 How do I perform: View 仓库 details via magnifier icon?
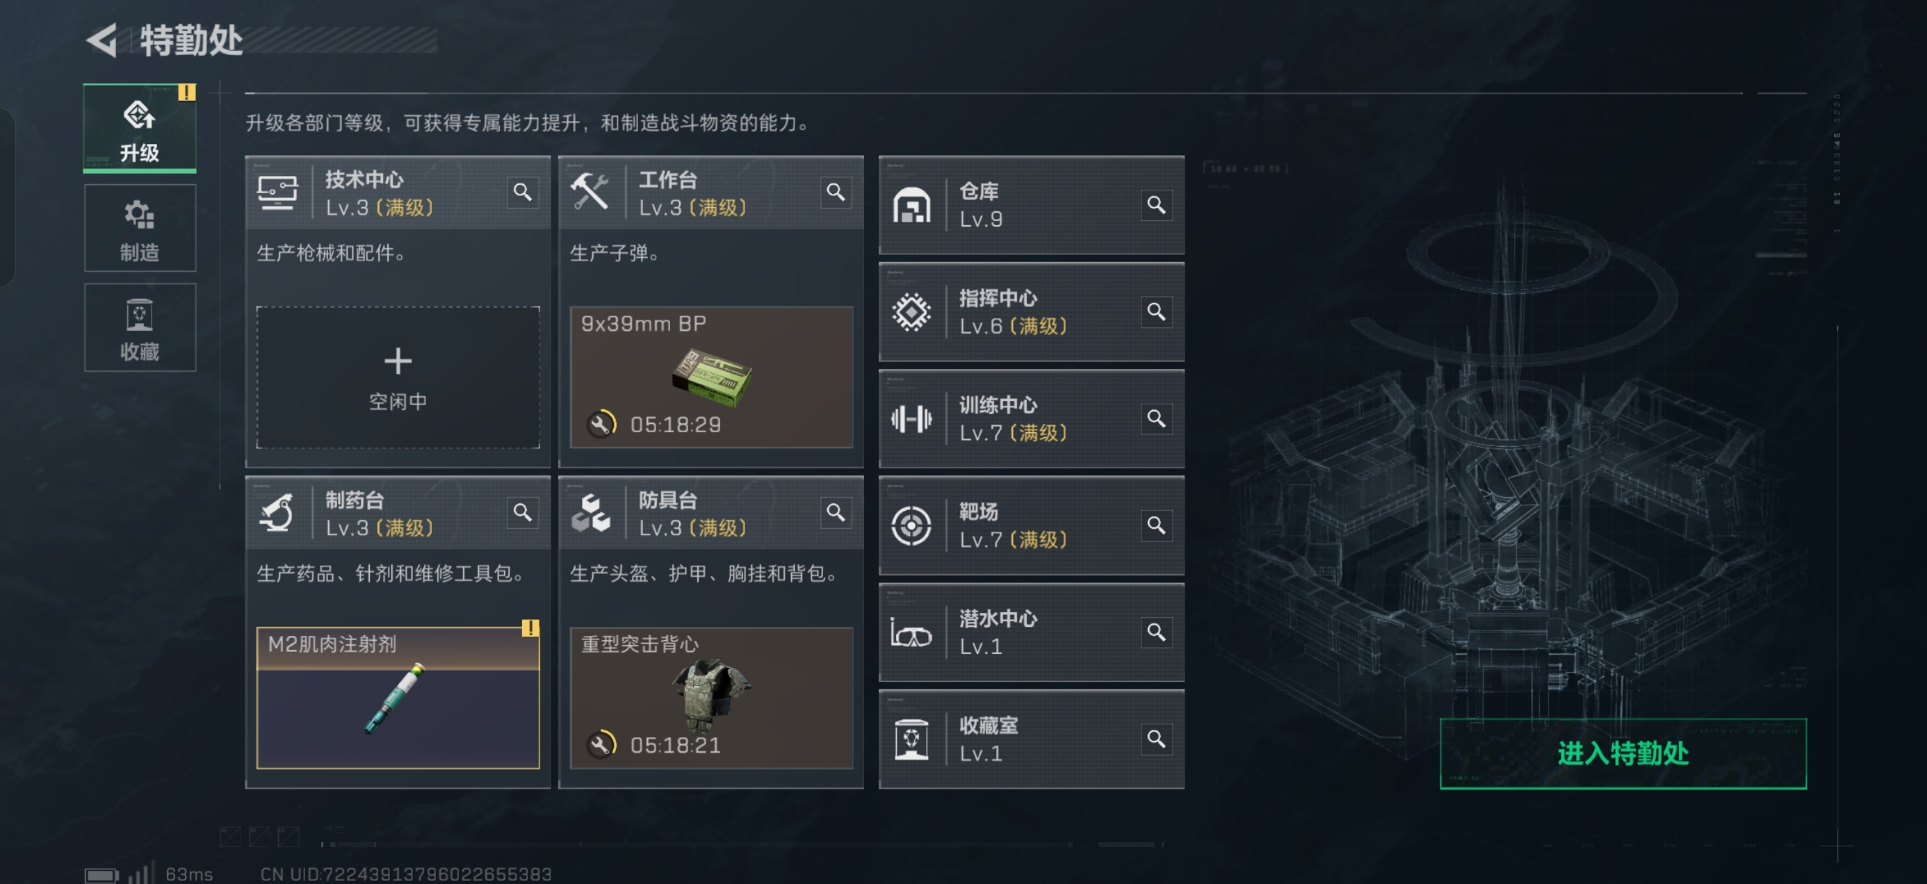coord(1156,205)
